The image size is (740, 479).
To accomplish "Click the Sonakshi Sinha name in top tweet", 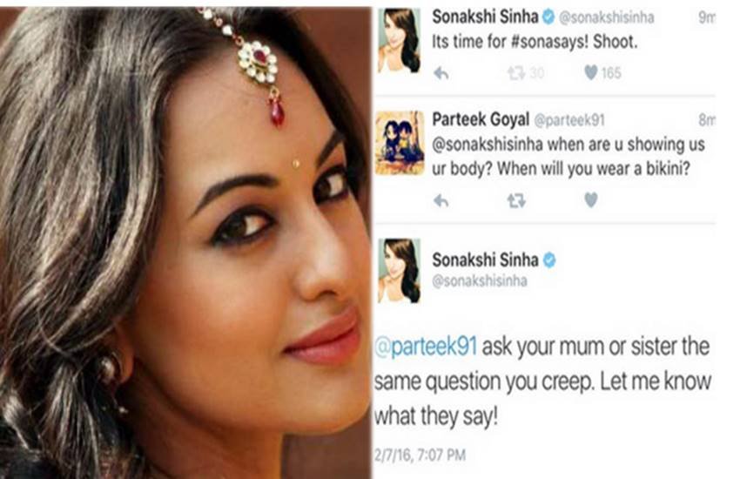I will click(485, 17).
